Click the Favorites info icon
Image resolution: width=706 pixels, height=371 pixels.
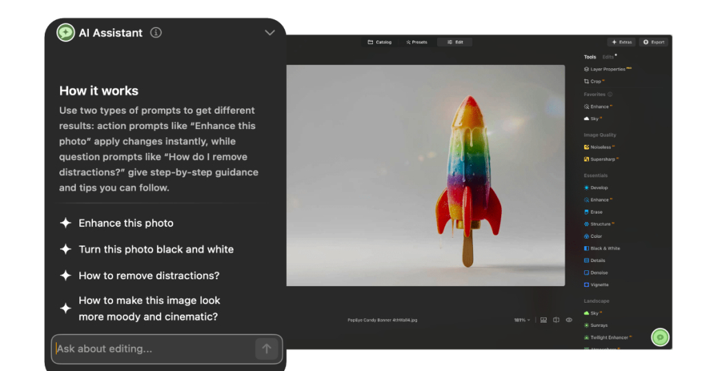pos(610,94)
